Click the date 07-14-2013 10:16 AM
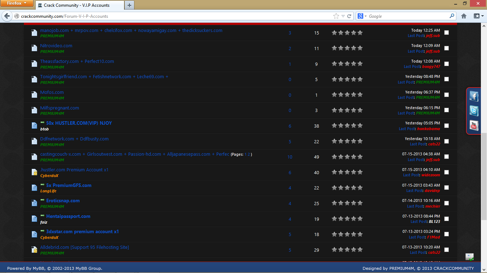Viewport: 487px width, 273px height. pyautogui.click(x=421, y=200)
